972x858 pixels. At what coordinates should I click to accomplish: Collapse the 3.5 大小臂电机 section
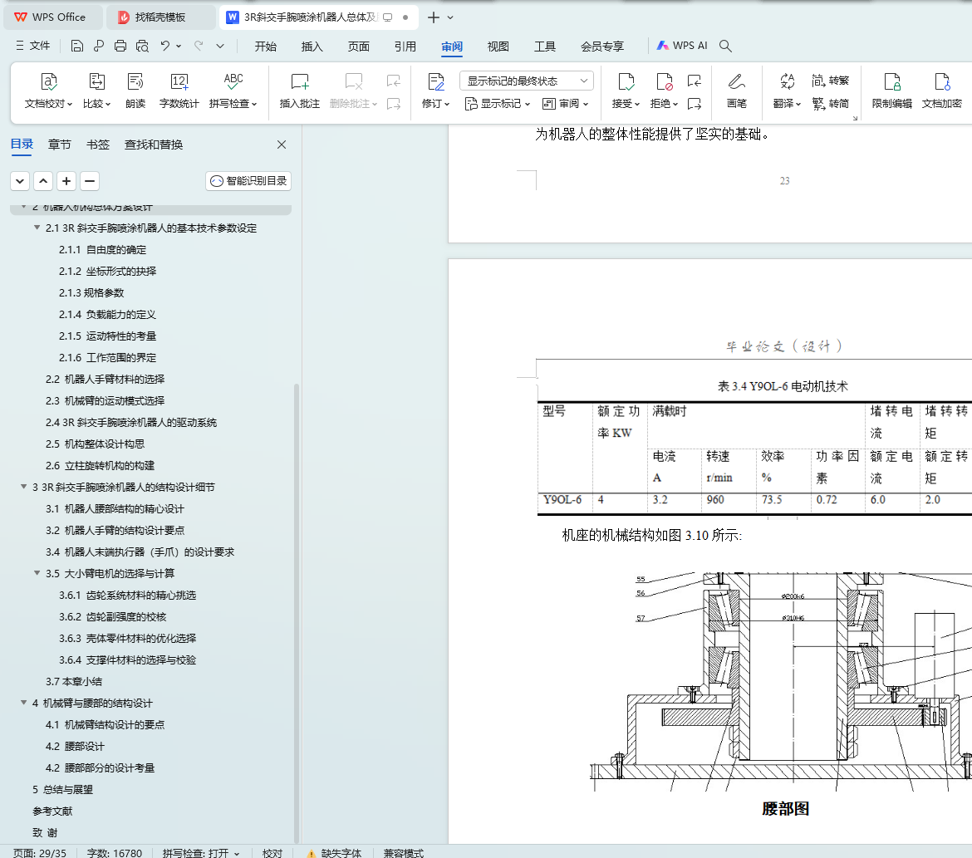[37, 573]
